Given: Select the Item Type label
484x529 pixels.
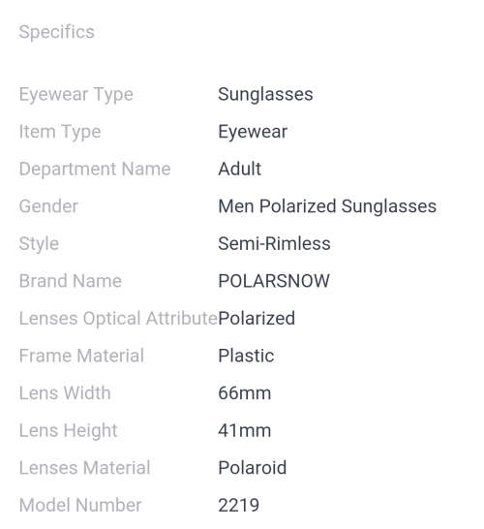Looking at the screenshot, I should pos(60,132).
